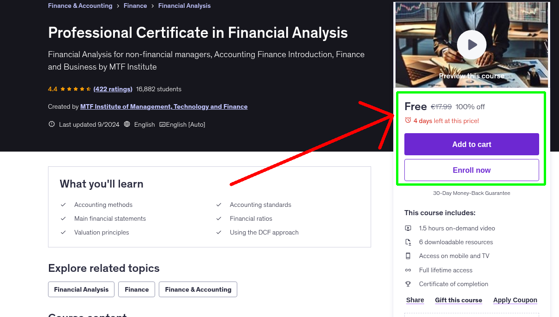Click the clock icon beside Last updated

(51, 124)
